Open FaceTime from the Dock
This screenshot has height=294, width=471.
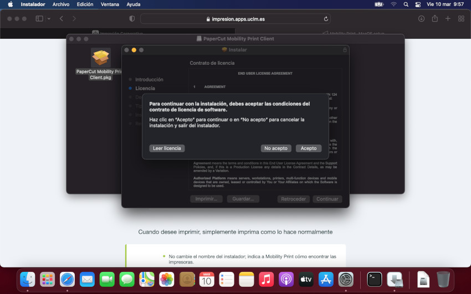pos(107,280)
